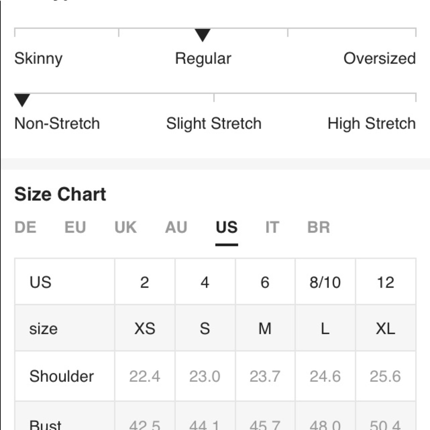Click the Skinny fit label
This screenshot has width=430, height=430.
[38, 58]
